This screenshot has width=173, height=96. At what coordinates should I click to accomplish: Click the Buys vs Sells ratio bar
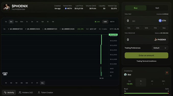tap(147, 93)
